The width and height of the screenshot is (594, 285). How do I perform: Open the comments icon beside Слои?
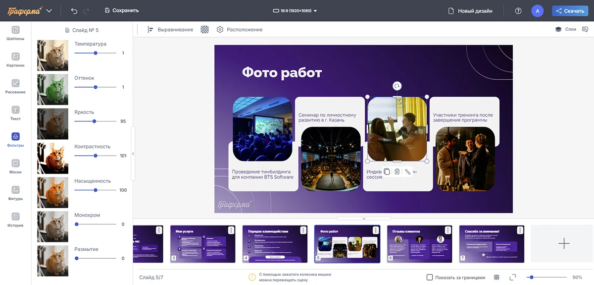pos(586,29)
